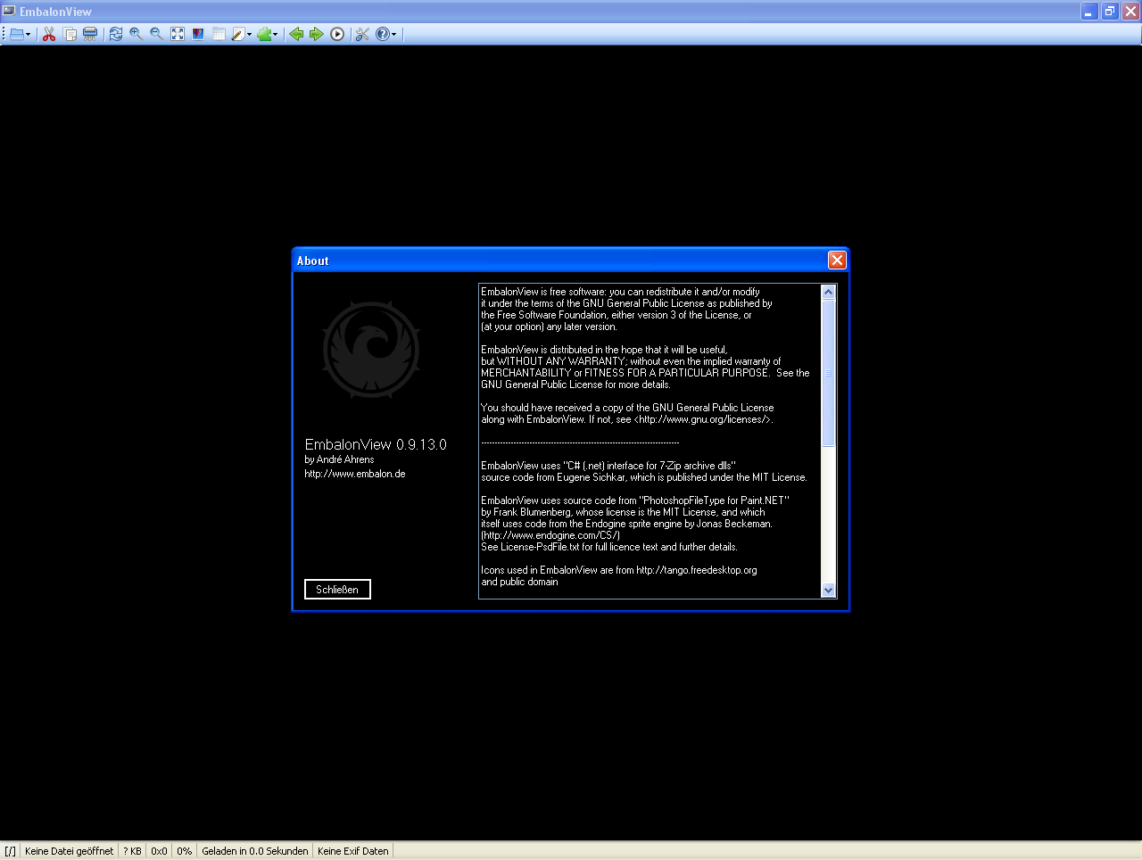
Task: Click the shredder delete file icon
Action: tap(90, 34)
